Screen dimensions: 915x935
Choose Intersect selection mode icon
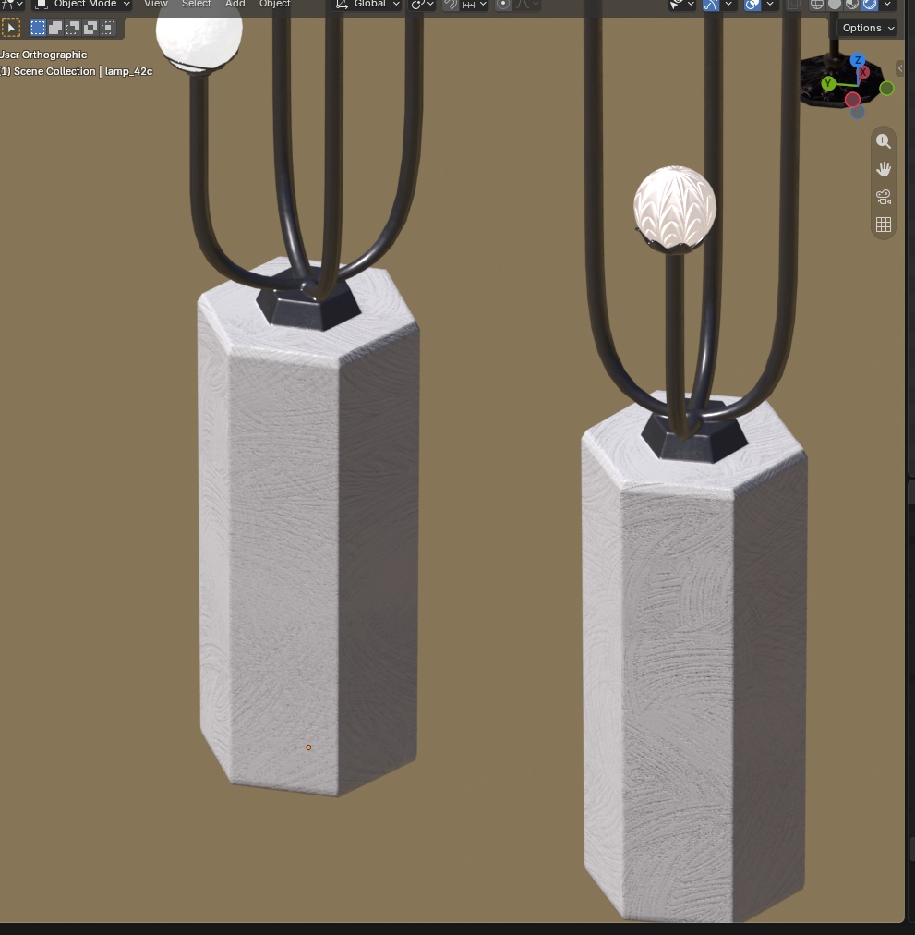(108, 28)
